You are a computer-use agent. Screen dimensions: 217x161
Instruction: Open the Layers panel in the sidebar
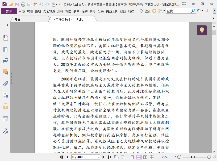pos(6,61)
